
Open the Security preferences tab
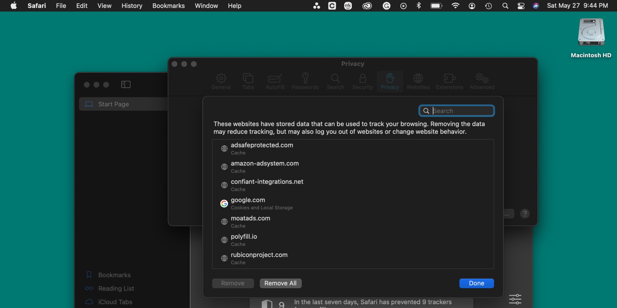click(x=362, y=81)
